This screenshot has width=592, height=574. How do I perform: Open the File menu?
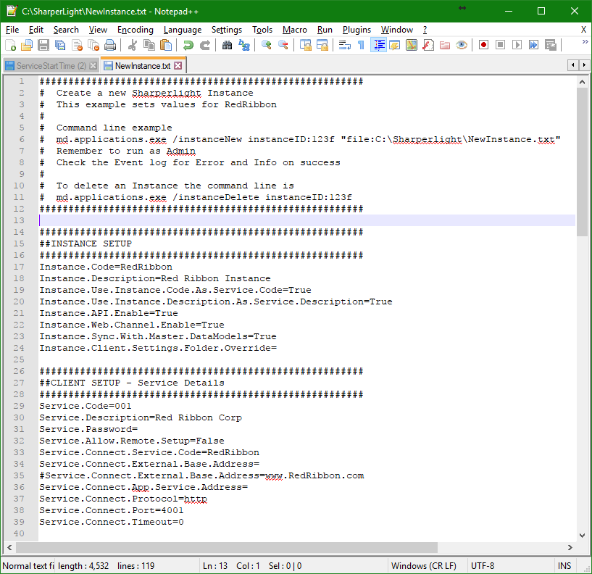click(x=12, y=30)
